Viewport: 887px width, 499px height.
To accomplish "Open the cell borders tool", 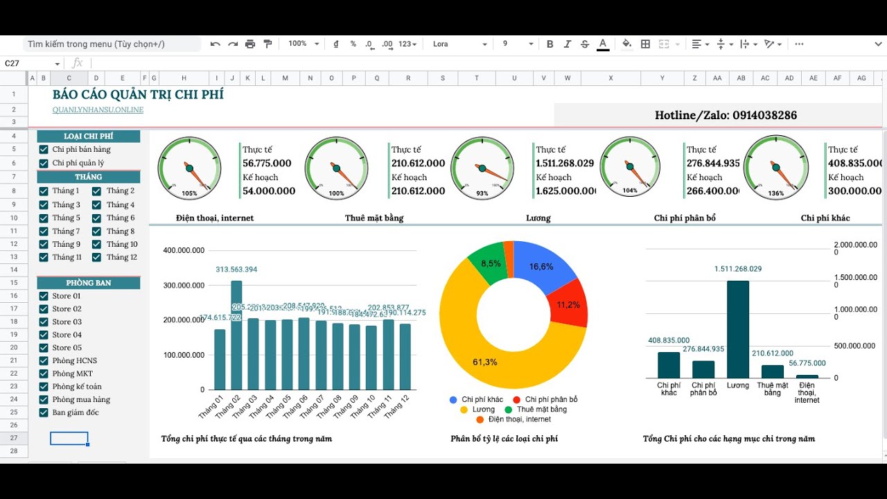I will pos(646,44).
